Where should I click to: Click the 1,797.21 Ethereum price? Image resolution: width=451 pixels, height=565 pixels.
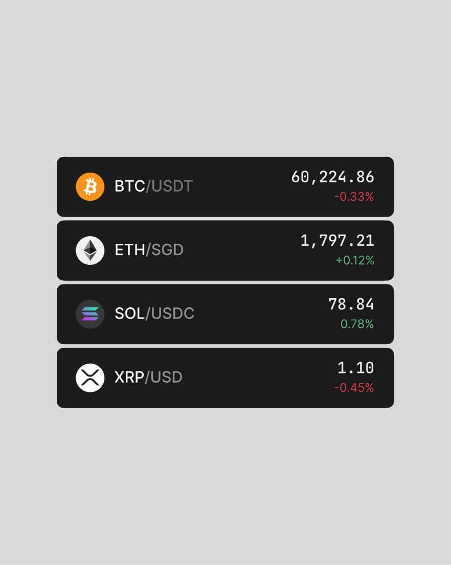[x=337, y=241]
